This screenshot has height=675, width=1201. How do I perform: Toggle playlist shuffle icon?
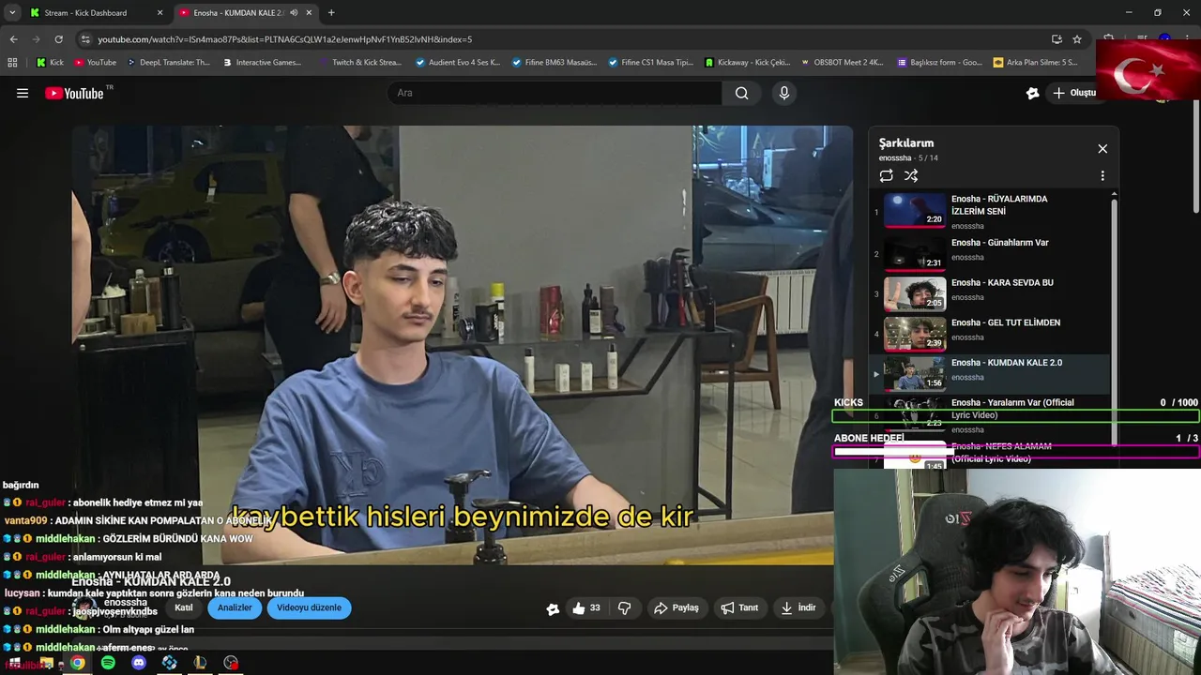910,175
